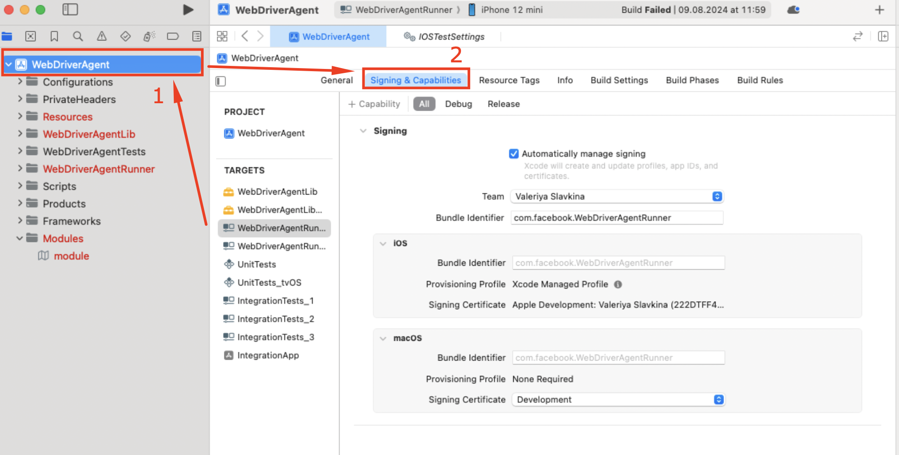
Task: Select the IntegrationTests_2 target
Action: (274, 319)
